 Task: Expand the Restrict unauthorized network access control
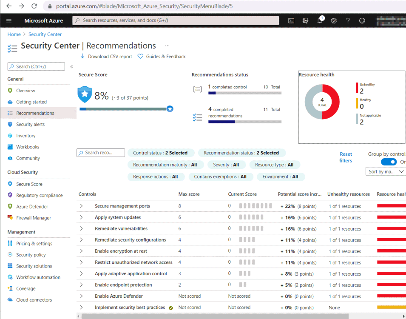(81, 262)
